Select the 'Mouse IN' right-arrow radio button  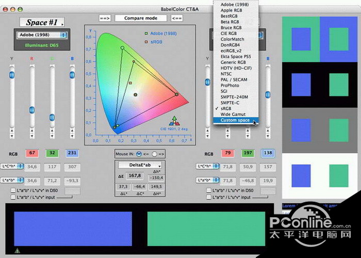[x=155, y=154]
